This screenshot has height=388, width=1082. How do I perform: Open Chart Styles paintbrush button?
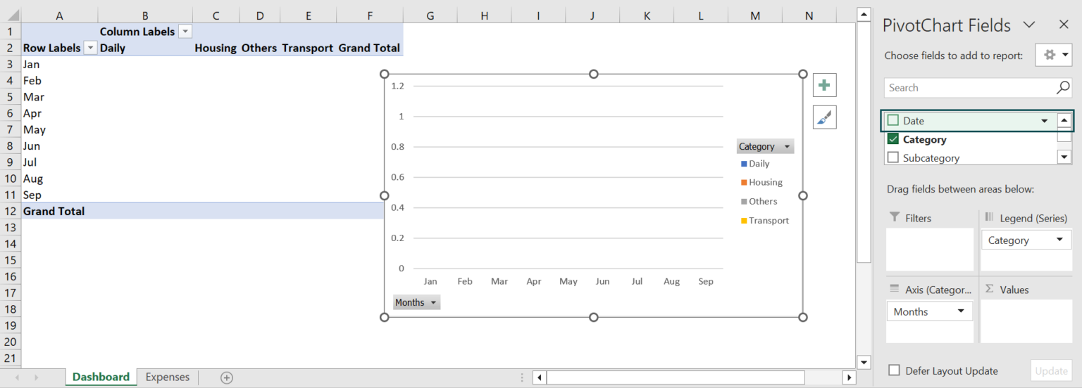click(824, 117)
